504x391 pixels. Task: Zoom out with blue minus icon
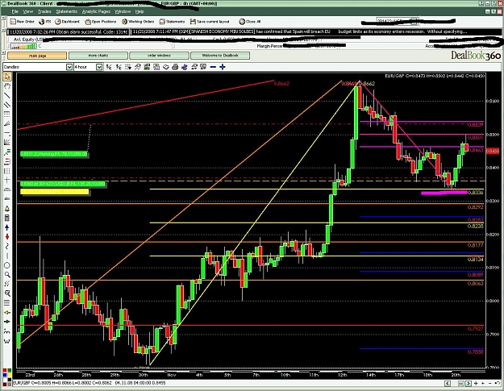tap(213, 67)
